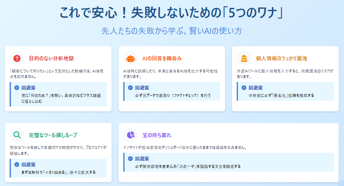
Task: Click the purple pie chart icon
Action: (x=130, y=135)
